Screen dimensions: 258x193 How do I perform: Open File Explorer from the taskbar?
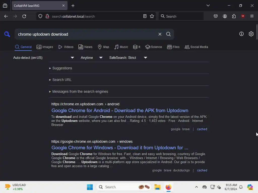point(157,187)
